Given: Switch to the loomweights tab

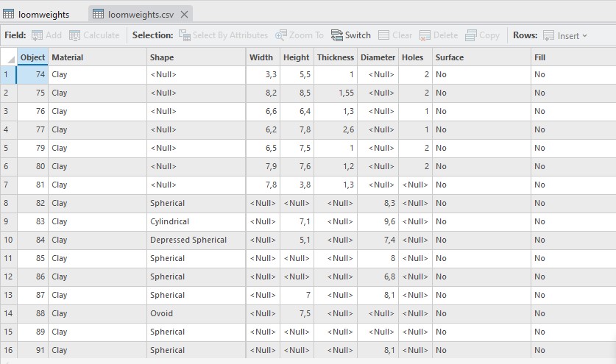Looking at the screenshot, I should [42, 13].
